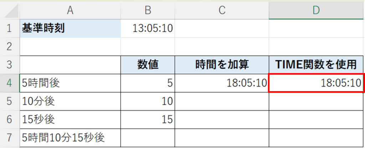The image size is (365, 148).
Task: Select column A header
Action: click(70, 10)
